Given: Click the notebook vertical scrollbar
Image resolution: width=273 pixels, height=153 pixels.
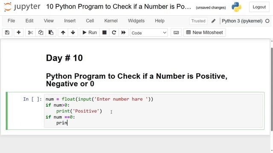Looking at the screenshot, I should point(272,89).
